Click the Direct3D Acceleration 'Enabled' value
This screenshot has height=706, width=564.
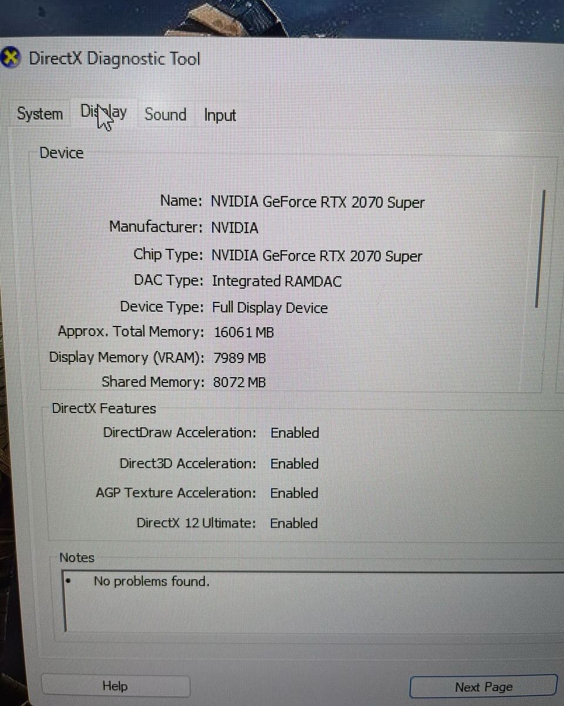294,464
